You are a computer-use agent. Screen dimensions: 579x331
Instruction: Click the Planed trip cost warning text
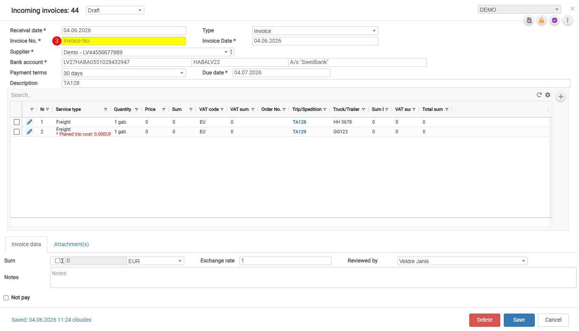click(x=84, y=134)
